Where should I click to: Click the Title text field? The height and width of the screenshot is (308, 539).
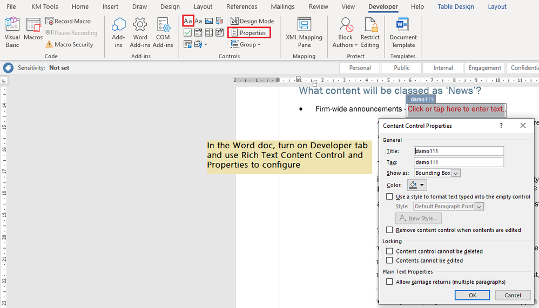(x=459, y=151)
